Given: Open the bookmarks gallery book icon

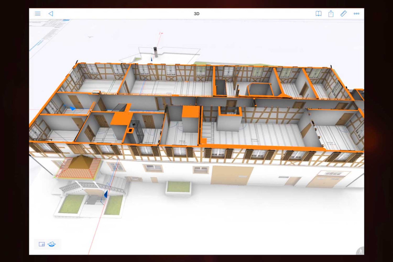Looking at the screenshot, I should [318, 13].
